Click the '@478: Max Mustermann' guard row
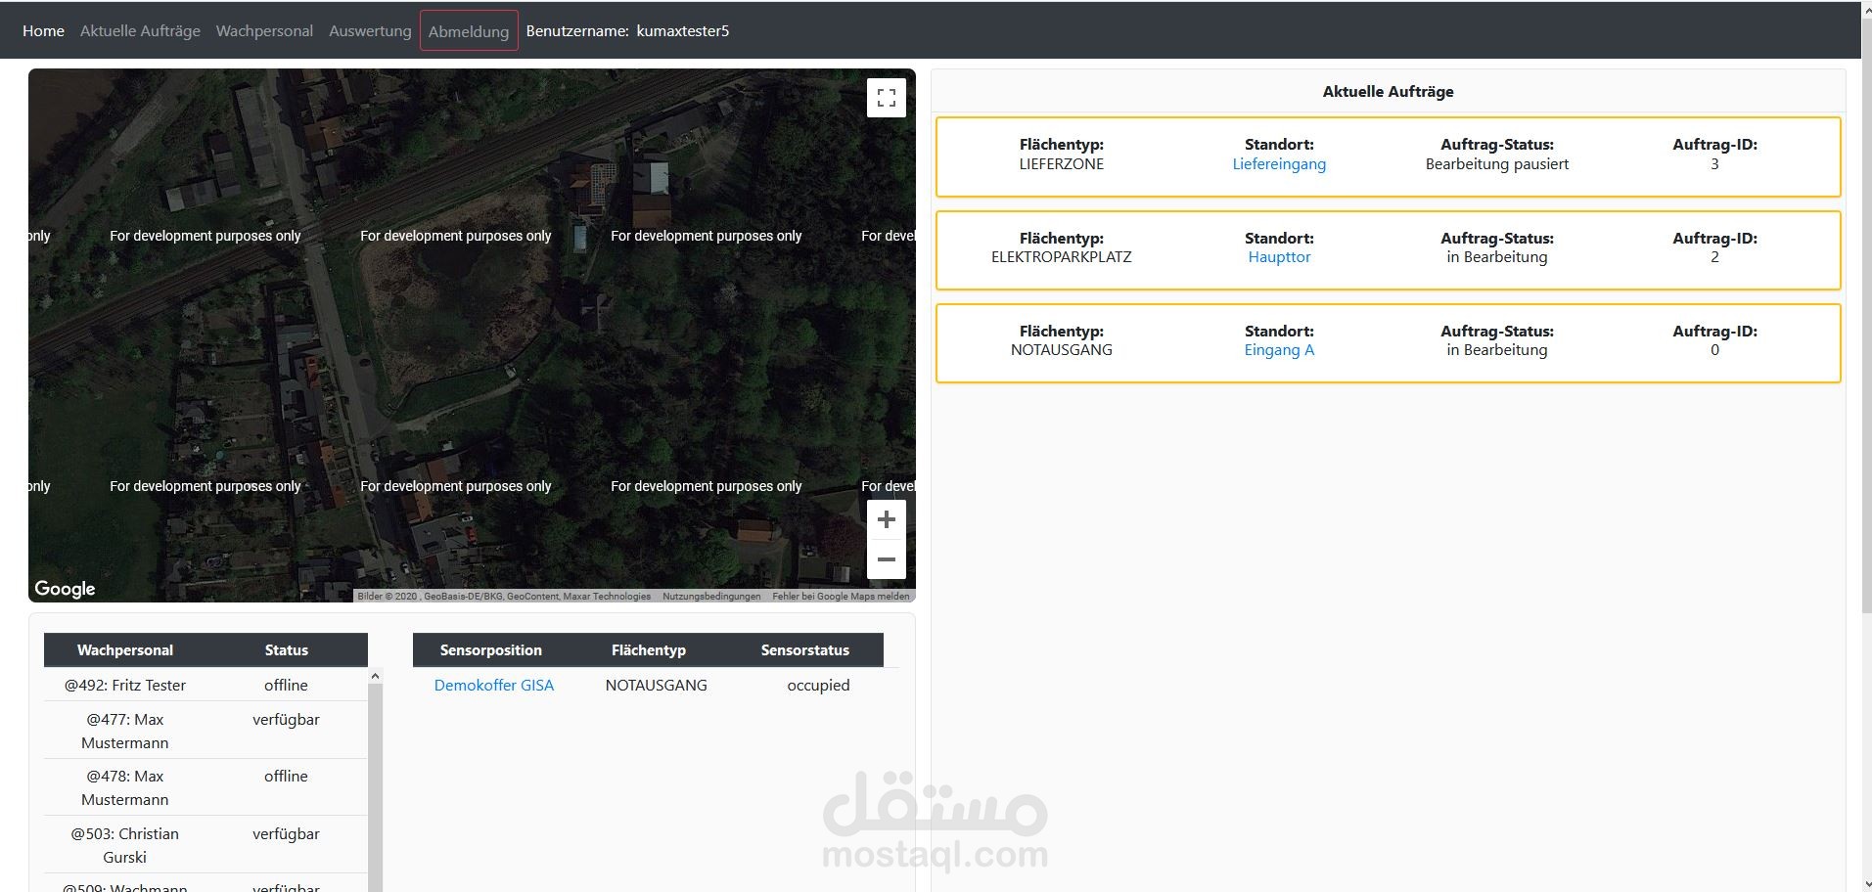The image size is (1872, 892). pos(205,787)
